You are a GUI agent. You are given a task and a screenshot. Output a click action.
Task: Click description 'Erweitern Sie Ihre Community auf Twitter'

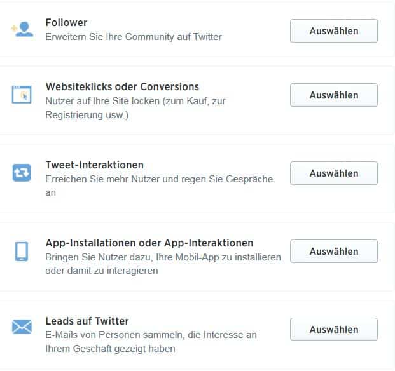point(134,37)
